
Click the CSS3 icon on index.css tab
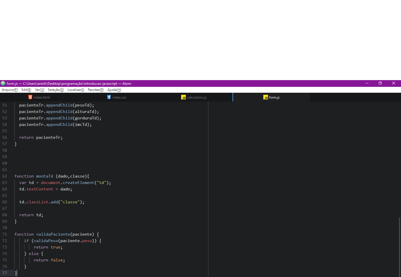[x=109, y=97]
